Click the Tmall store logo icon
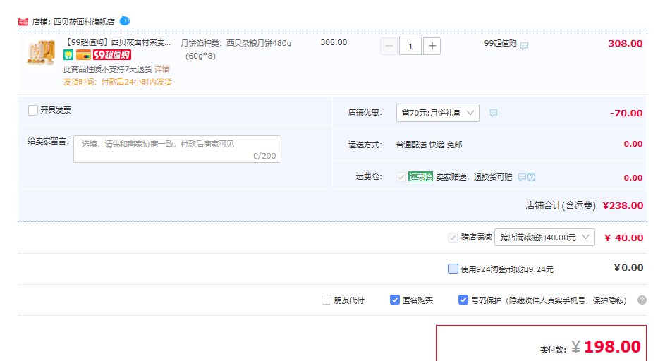Screen dimensions: 665x361 pyautogui.click(x=23, y=22)
